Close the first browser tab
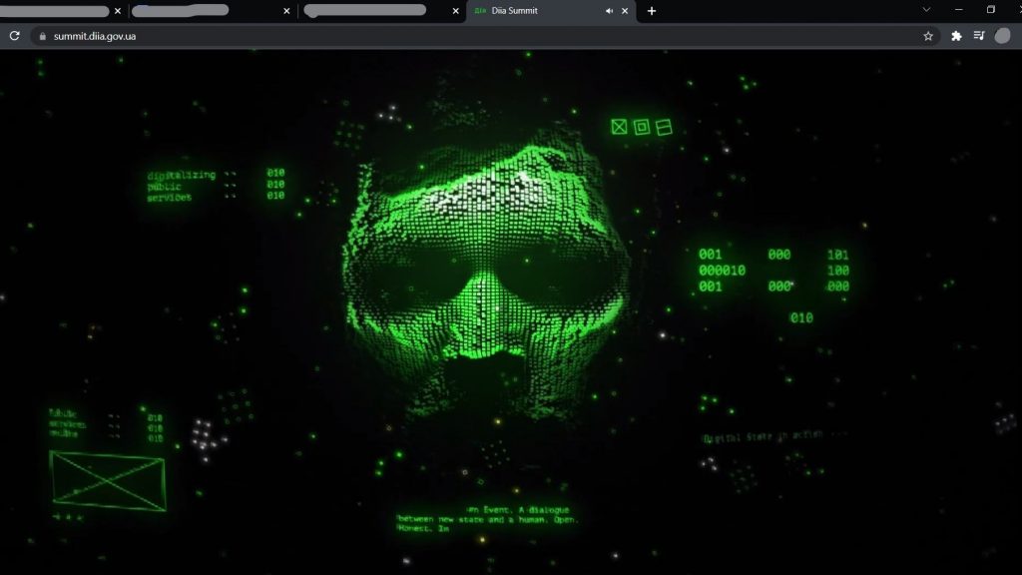The height and width of the screenshot is (575, 1022). tap(118, 11)
